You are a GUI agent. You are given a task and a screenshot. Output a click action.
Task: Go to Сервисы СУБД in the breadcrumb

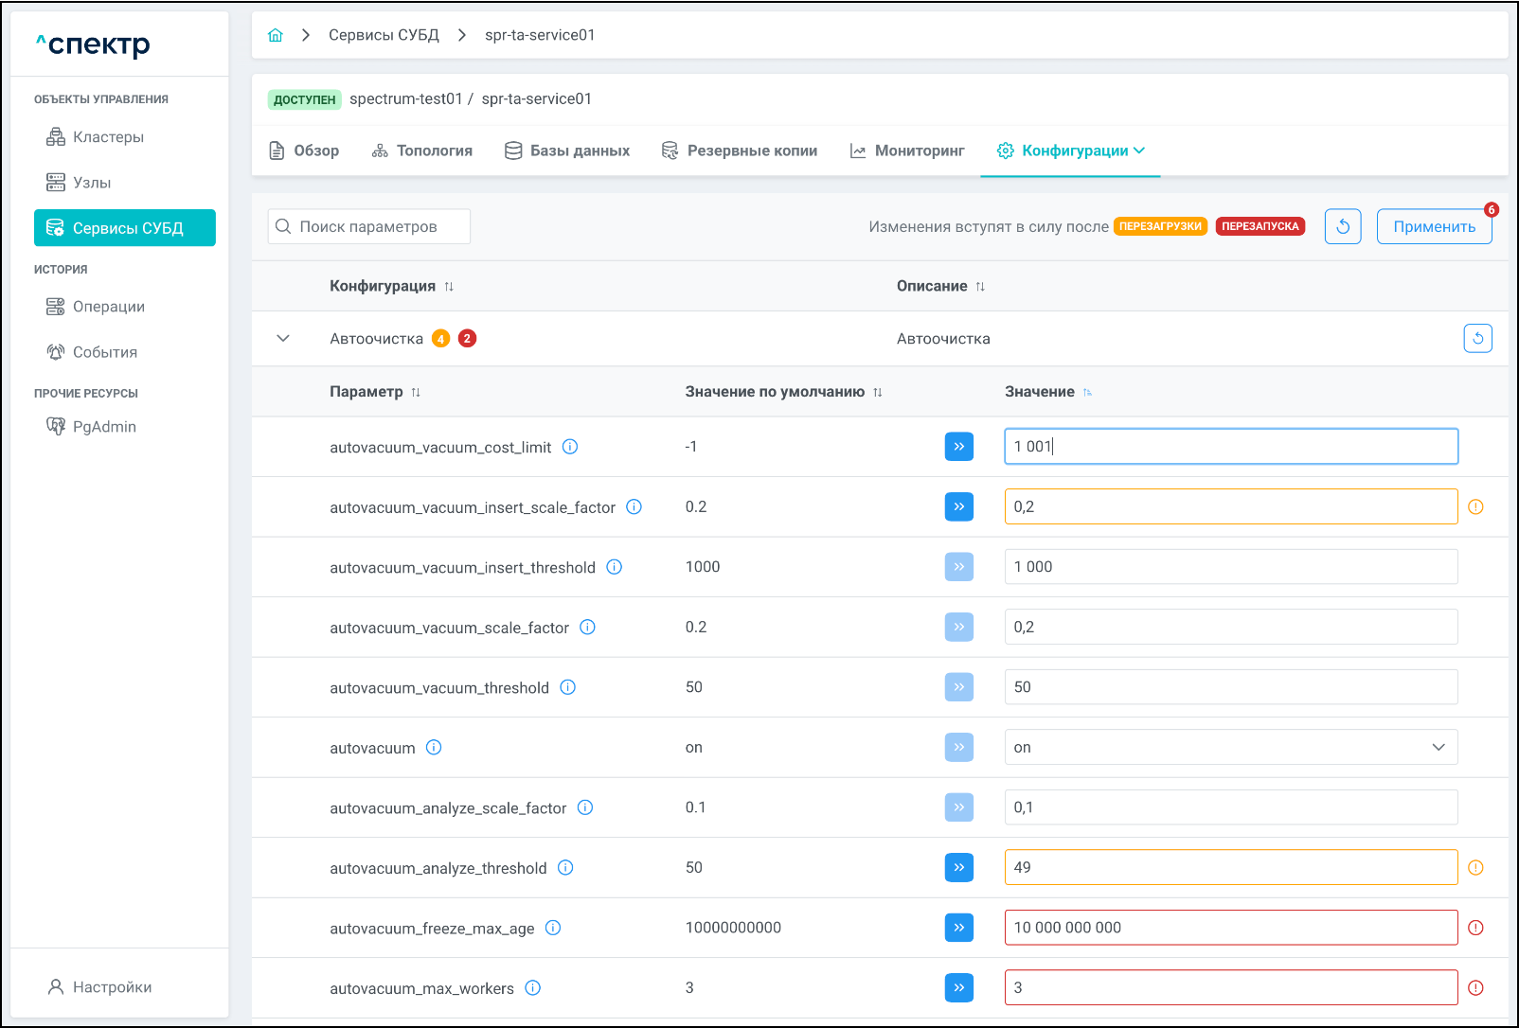(x=384, y=35)
